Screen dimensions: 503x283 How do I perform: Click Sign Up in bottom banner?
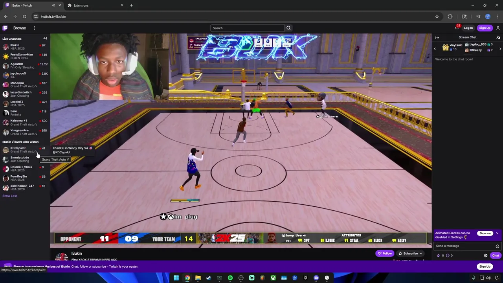(x=485, y=266)
